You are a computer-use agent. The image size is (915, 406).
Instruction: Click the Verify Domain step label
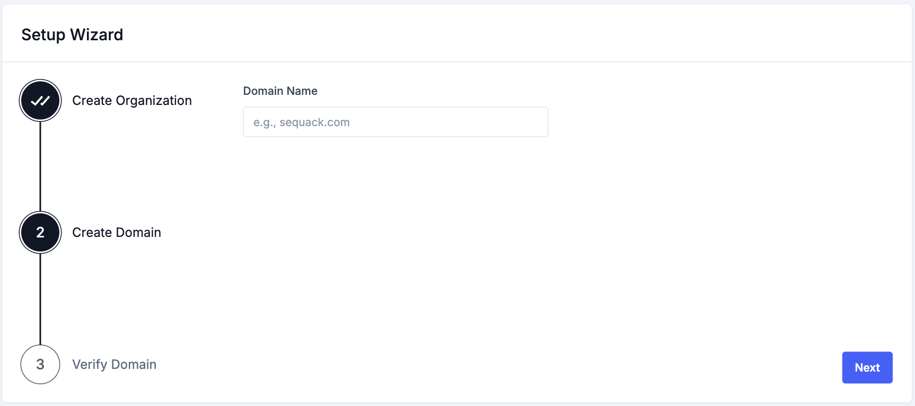pos(114,364)
